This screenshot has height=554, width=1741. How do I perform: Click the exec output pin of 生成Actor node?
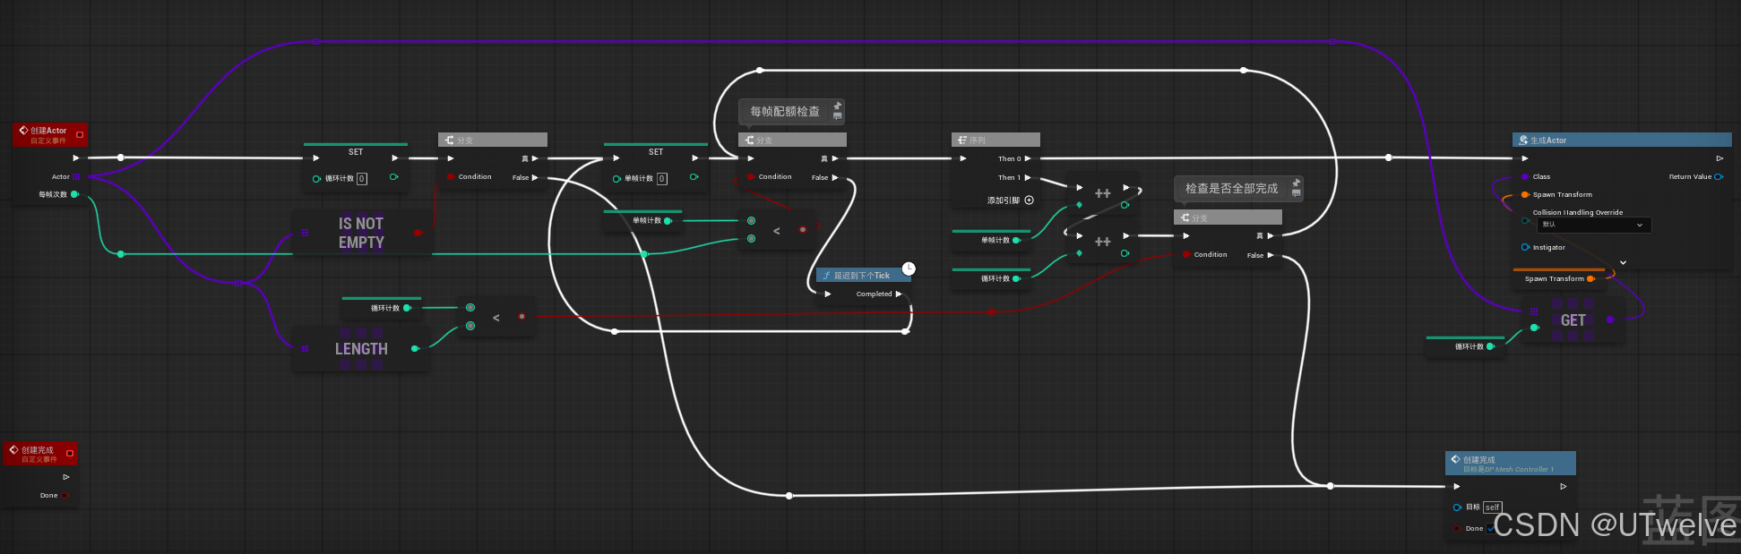[x=1719, y=158]
